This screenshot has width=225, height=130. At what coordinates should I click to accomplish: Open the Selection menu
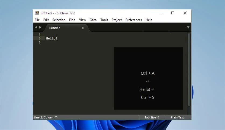pyautogui.click(x=59, y=20)
